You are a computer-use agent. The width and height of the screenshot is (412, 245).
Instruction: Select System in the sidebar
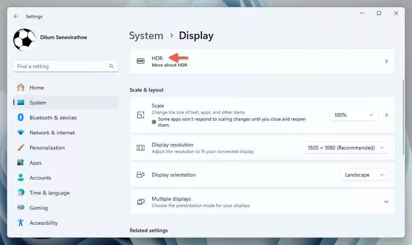point(66,103)
